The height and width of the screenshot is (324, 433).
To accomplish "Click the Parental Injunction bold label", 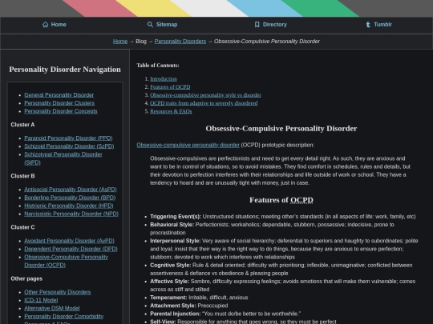I will (176, 314).
